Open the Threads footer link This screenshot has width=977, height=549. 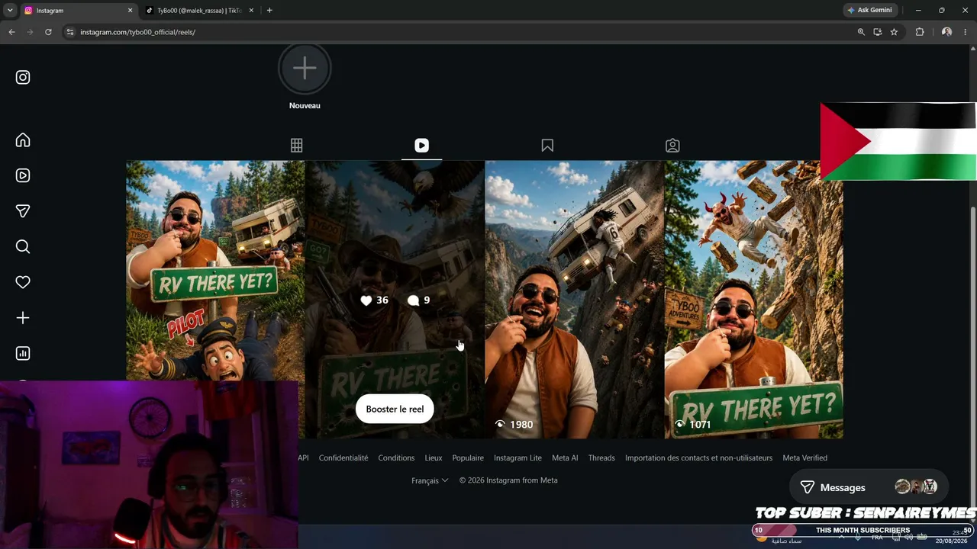tap(601, 458)
